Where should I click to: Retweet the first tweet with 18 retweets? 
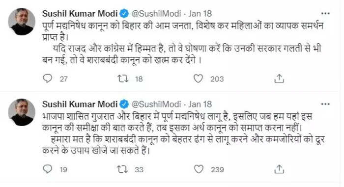point(123,79)
